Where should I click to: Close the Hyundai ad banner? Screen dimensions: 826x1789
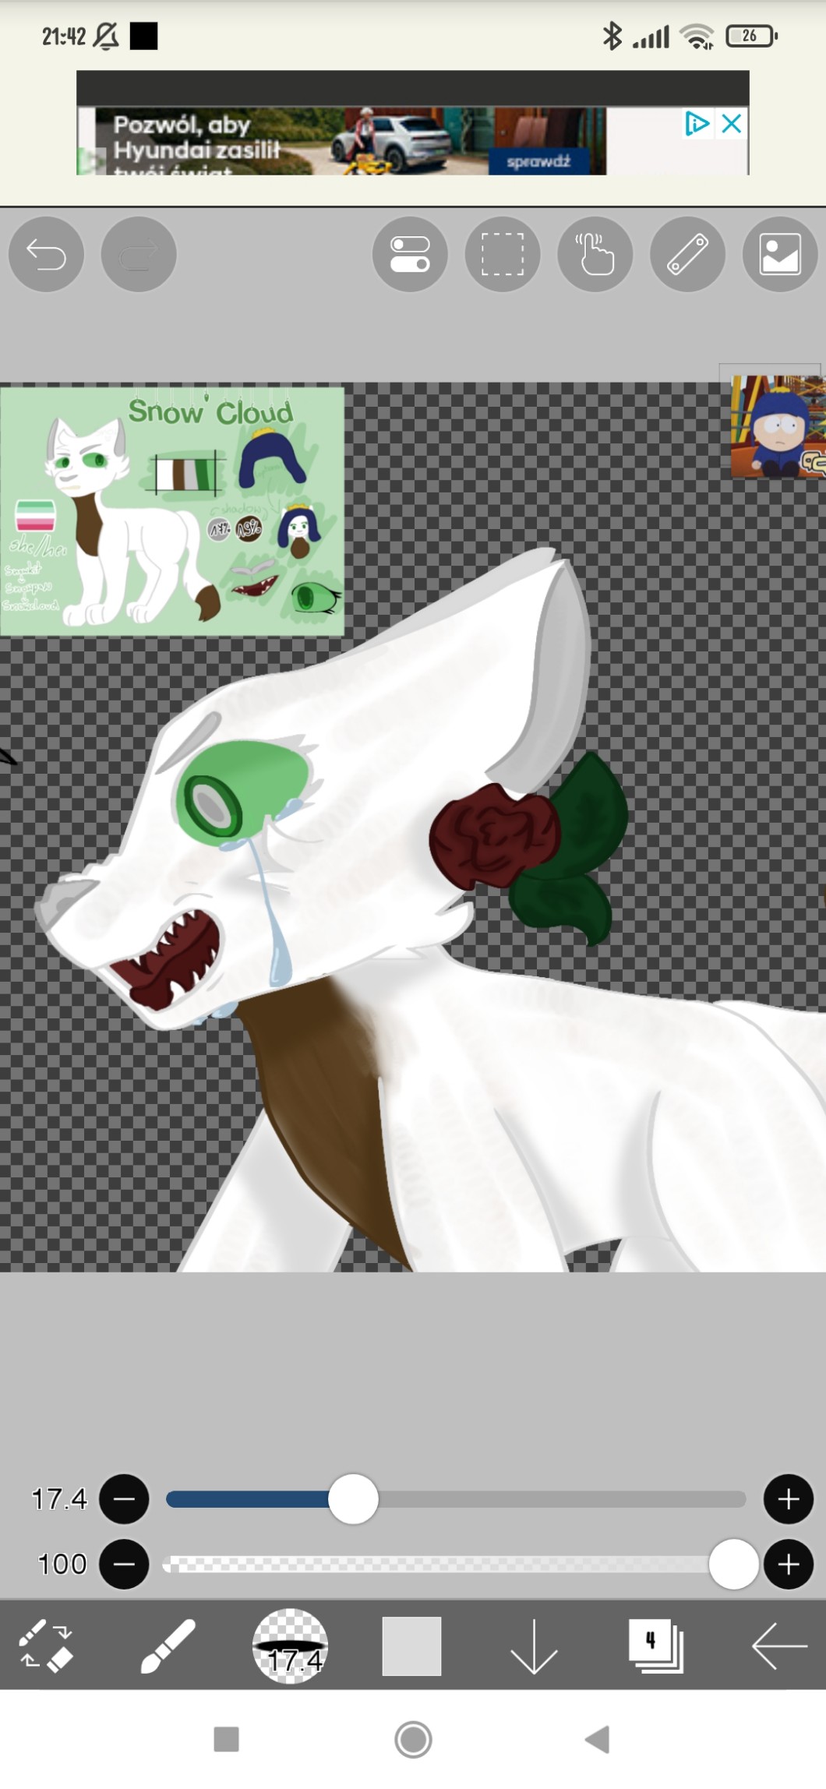731,123
